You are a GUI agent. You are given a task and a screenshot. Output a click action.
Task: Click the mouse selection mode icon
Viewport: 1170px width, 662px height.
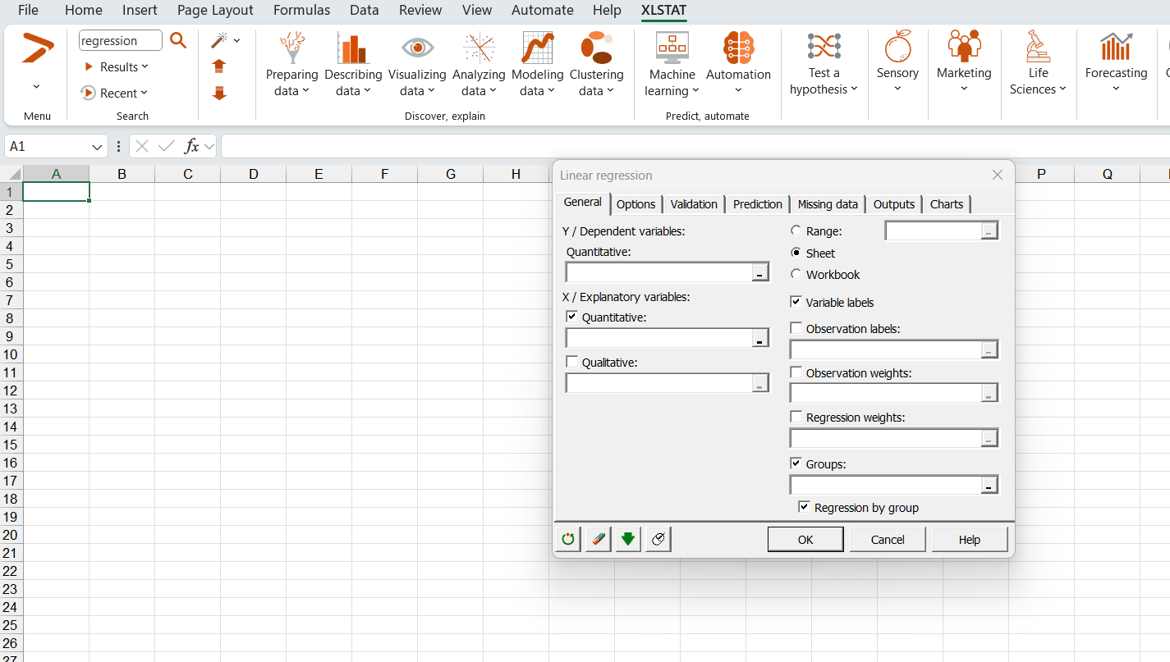tap(658, 539)
